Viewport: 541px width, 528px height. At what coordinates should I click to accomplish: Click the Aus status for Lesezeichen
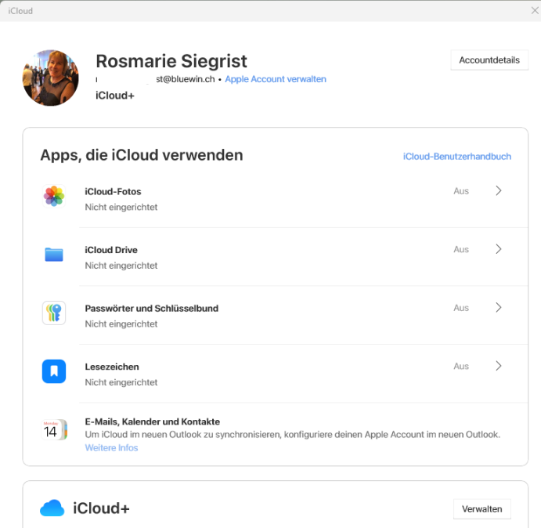click(x=461, y=366)
